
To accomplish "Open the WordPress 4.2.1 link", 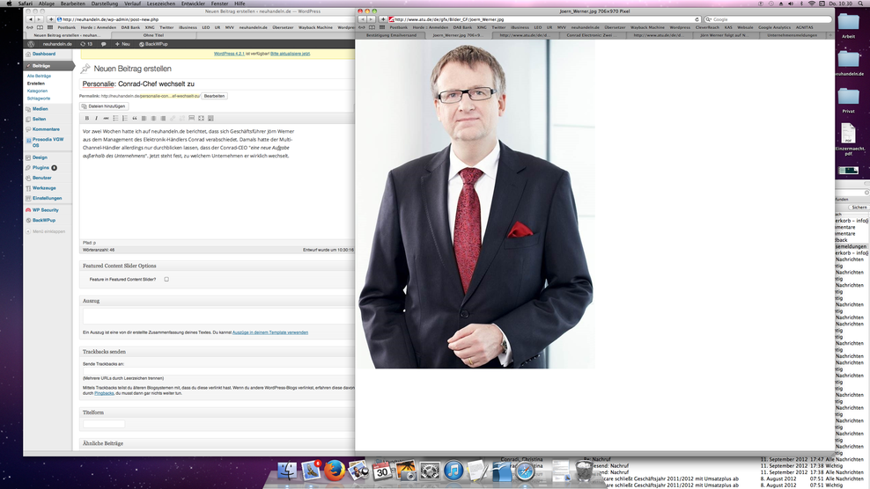I will coord(229,54).
